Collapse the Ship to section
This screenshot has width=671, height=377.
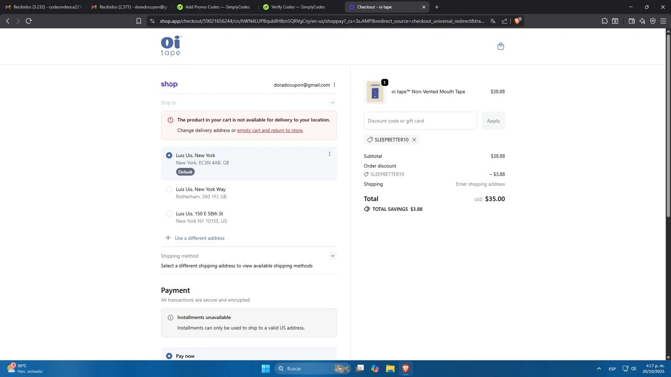pyautogui.click(x=332, y=103)
